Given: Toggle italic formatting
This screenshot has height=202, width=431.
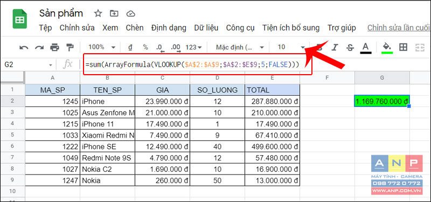Looking at the screenshot, I should [335, 47].
